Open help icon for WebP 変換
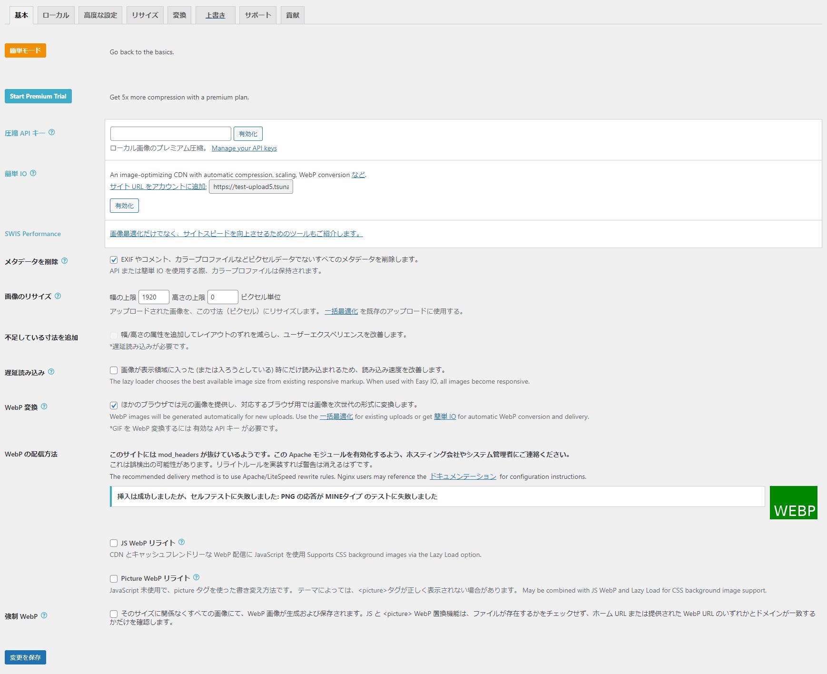 coord(44,406)
